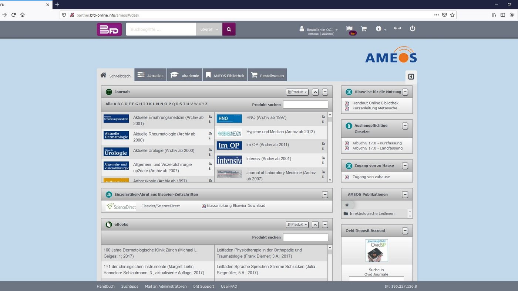Click the OvidSP journals image
Screen dimensions: 518x291
click(377, 251)
